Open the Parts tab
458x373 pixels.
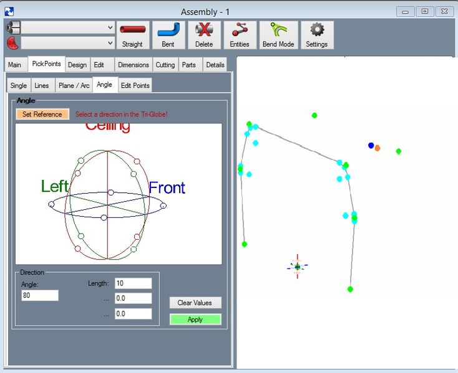click(x=189, y=65)
